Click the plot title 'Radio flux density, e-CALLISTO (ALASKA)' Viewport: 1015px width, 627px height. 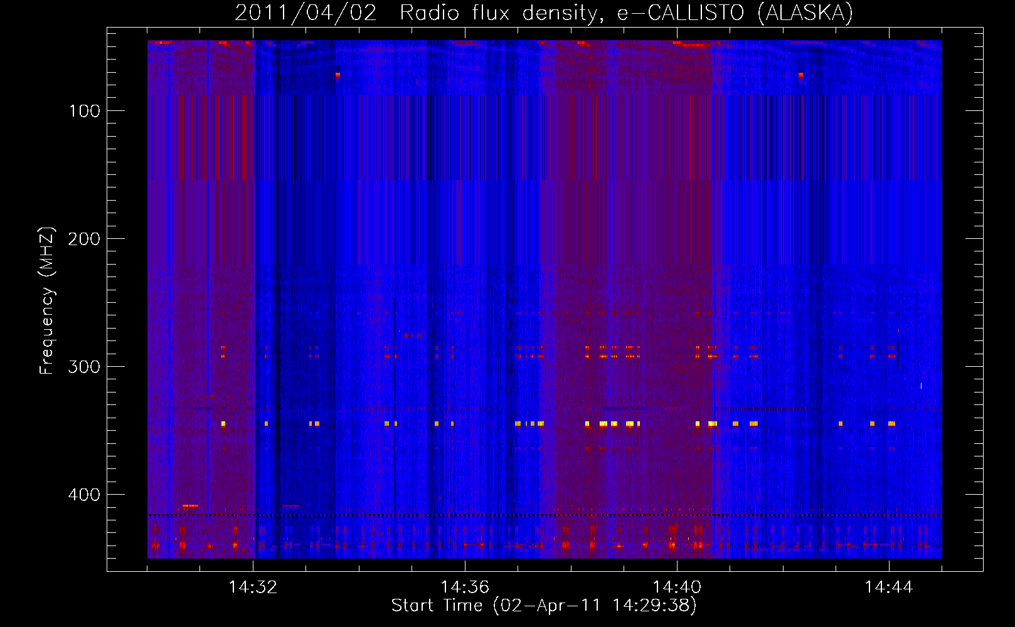(x=626, y=13)
